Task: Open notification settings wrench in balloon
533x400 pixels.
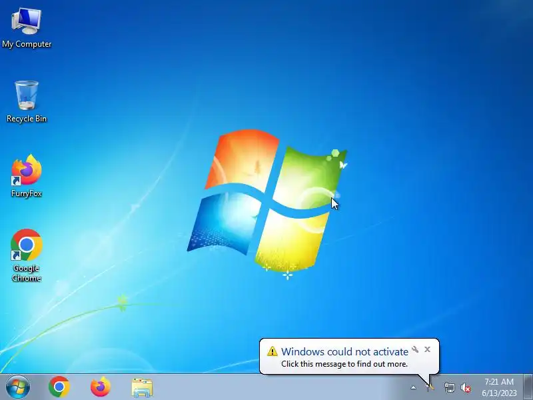Action: tap(415, 349)
